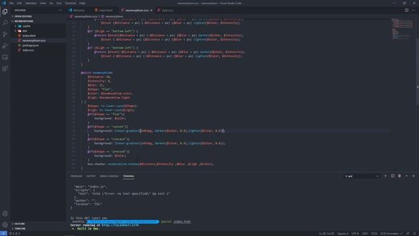Click the editor vertical scrollbar
Screen dimensions: 419x236
[417, 71]
